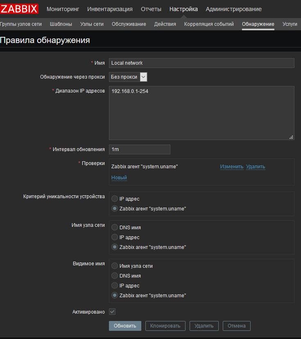Open the Администрирование menu

point(233,9)
